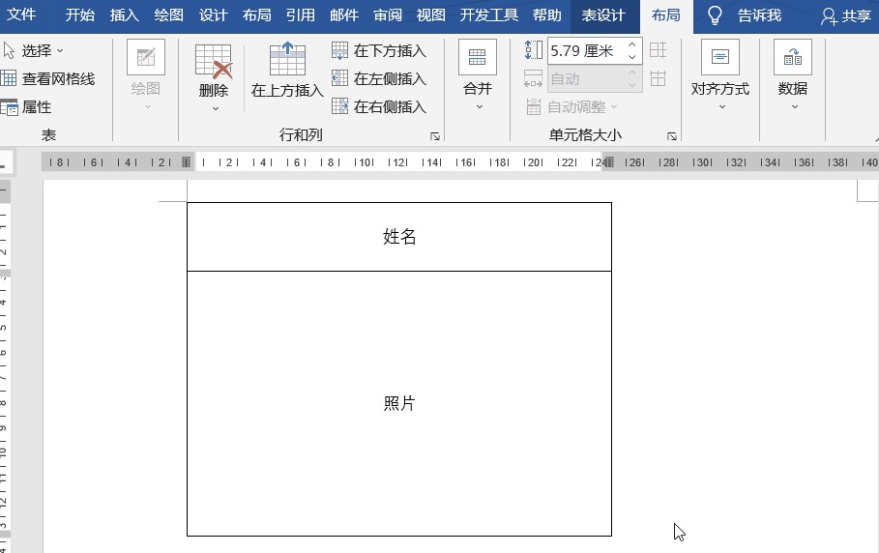Click the 合并 icon

478,57
